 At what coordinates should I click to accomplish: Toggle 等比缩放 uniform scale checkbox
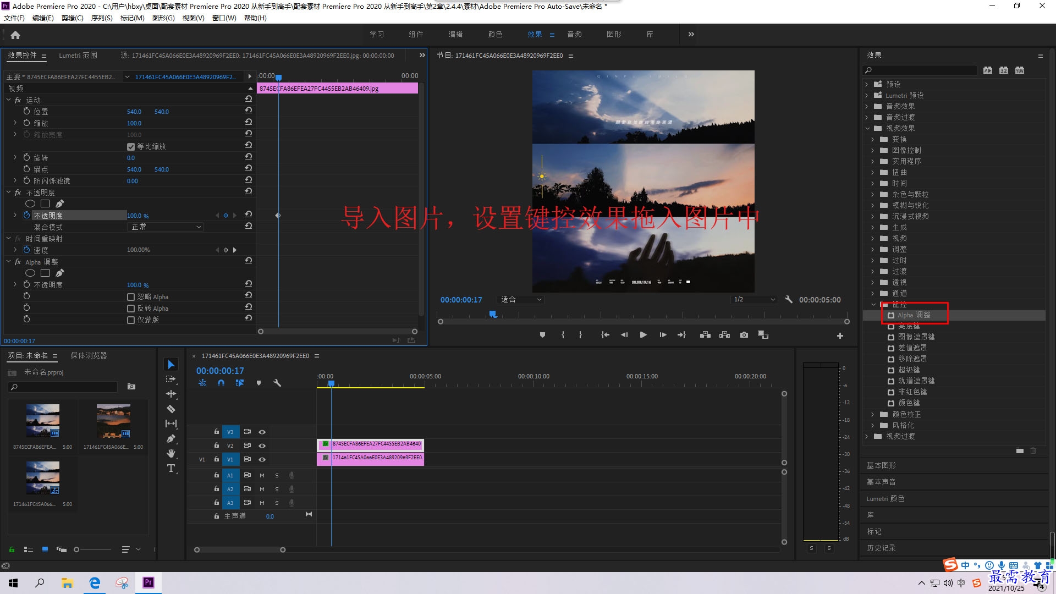(131, 147)
